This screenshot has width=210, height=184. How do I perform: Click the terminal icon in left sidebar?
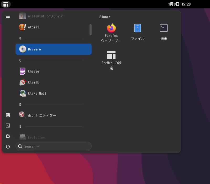point(8,126)
